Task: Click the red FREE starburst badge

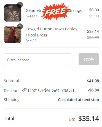Action: pos(55,12)
